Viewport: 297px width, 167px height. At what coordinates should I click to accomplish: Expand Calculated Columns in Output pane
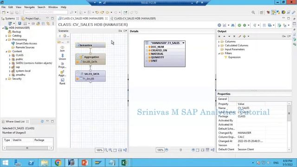coord(219,45)
